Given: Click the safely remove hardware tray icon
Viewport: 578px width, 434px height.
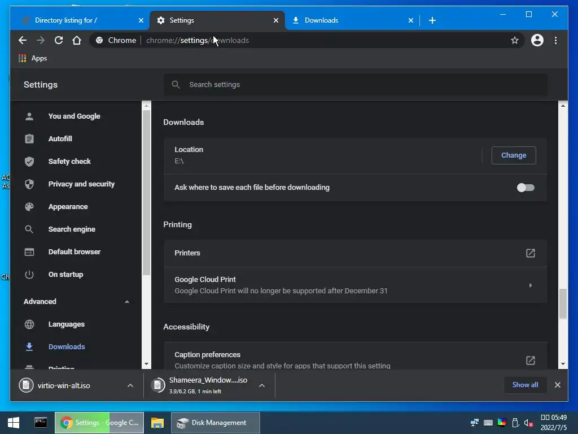Looking at the screenshot, I should 515,423.
